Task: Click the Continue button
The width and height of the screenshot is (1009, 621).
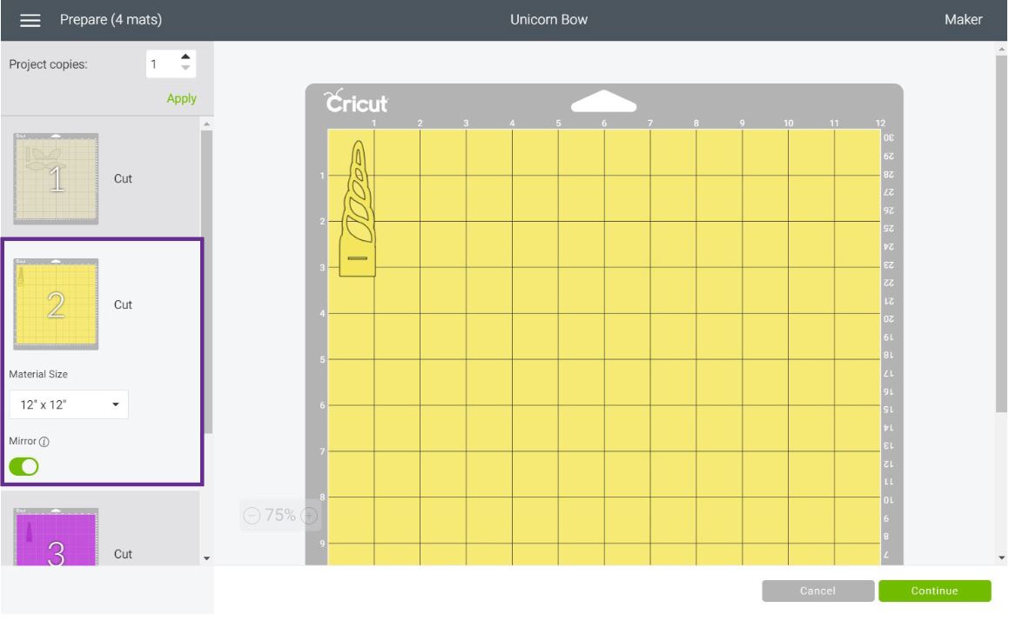Action: pyautogui.click(x=934, y=591)
